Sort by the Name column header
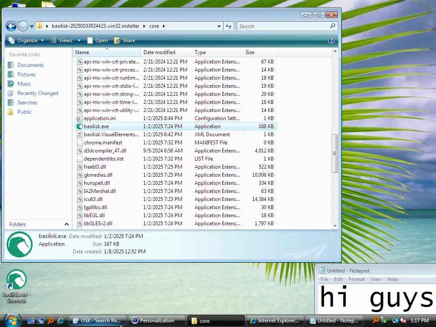This screenshot has width=436, height=327. 107,52
